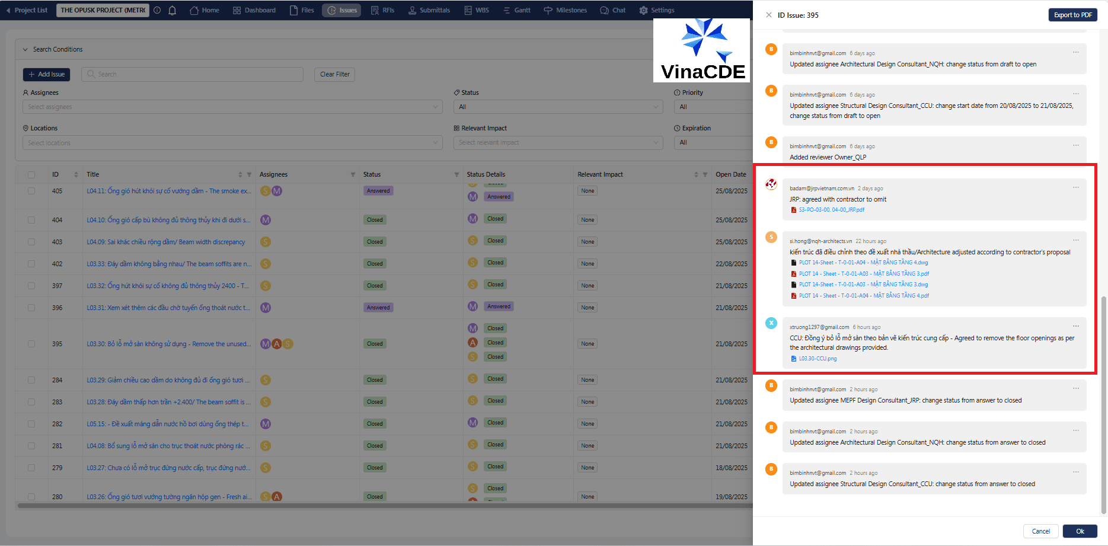This screenshot has width=1108, height=546.
Task: Close the ID Issue 395 panel
Action: pos(769,15)
